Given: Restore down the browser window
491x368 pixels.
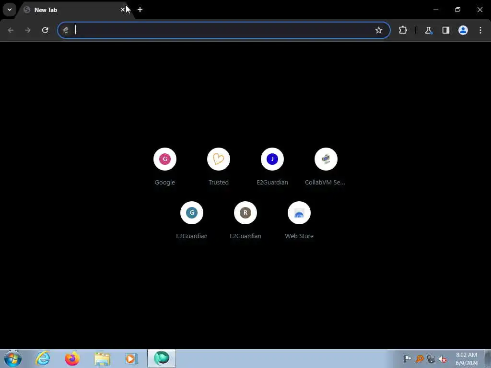Looking at the screenshot, I should click(x=458, y=10).
